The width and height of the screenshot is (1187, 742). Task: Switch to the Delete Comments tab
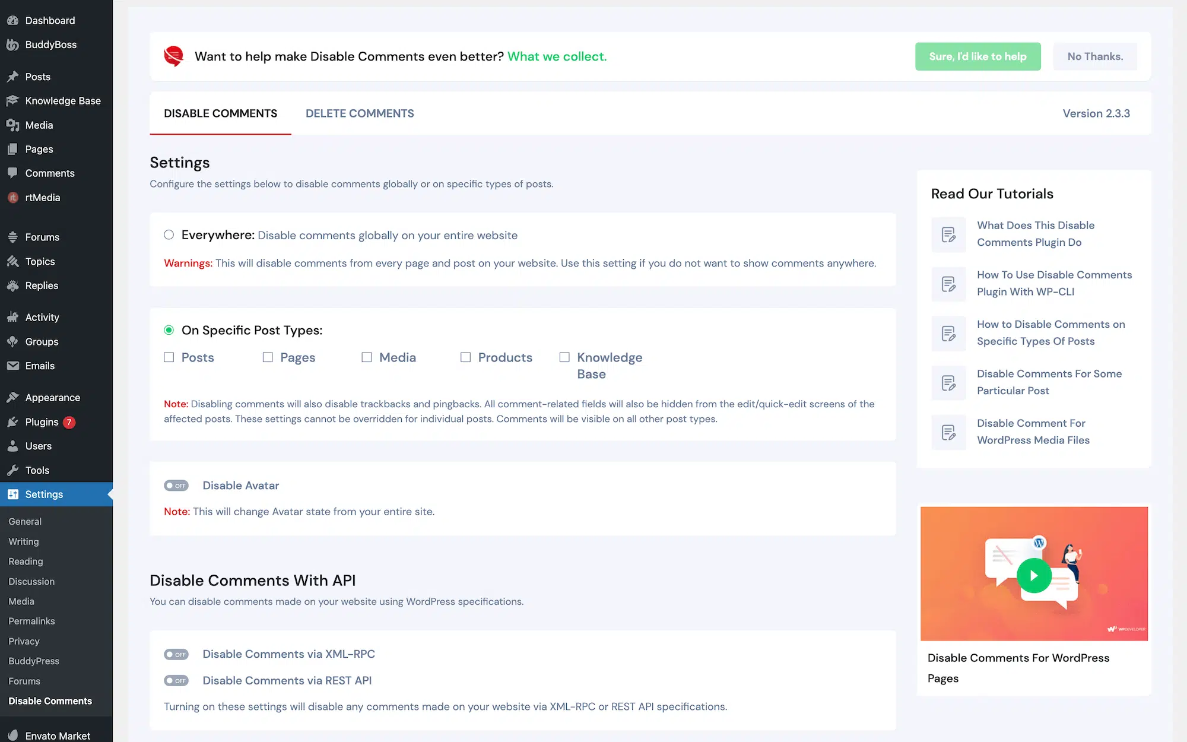tap(360, 113)
